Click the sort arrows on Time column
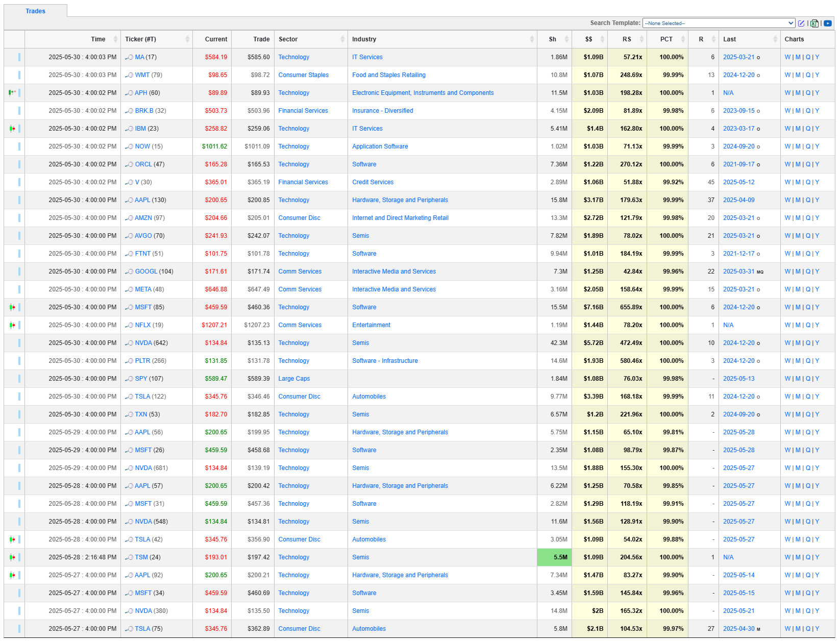 tap(115, 39)
